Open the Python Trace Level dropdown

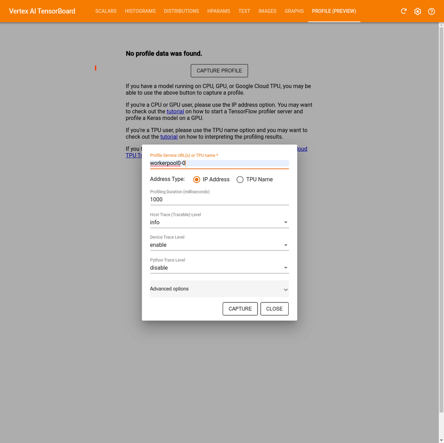(x=219, y=268)
